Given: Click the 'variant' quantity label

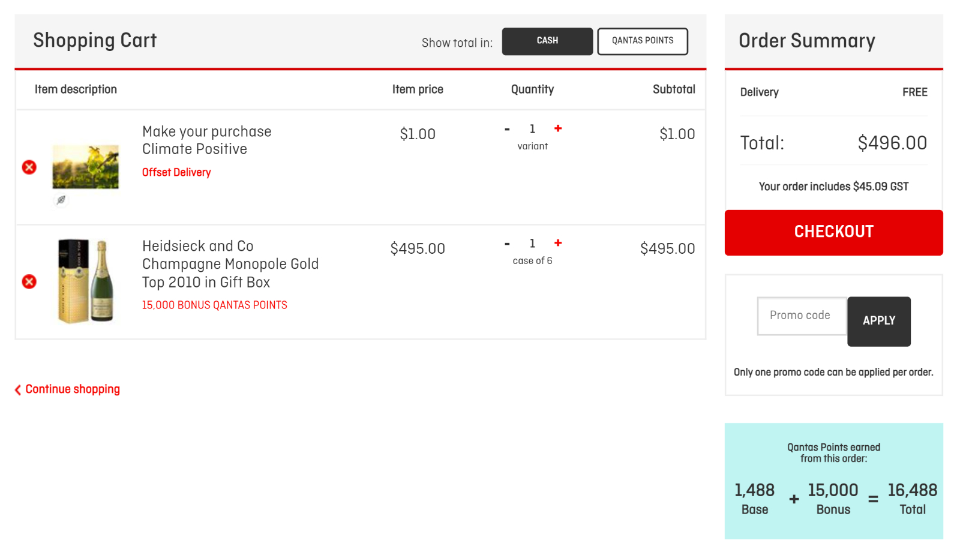Looking at the screenshot, I should click(532, 146).
